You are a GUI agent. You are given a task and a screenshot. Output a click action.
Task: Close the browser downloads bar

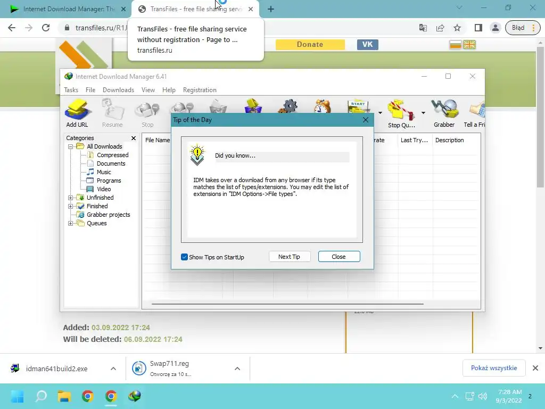coord(535,368)
